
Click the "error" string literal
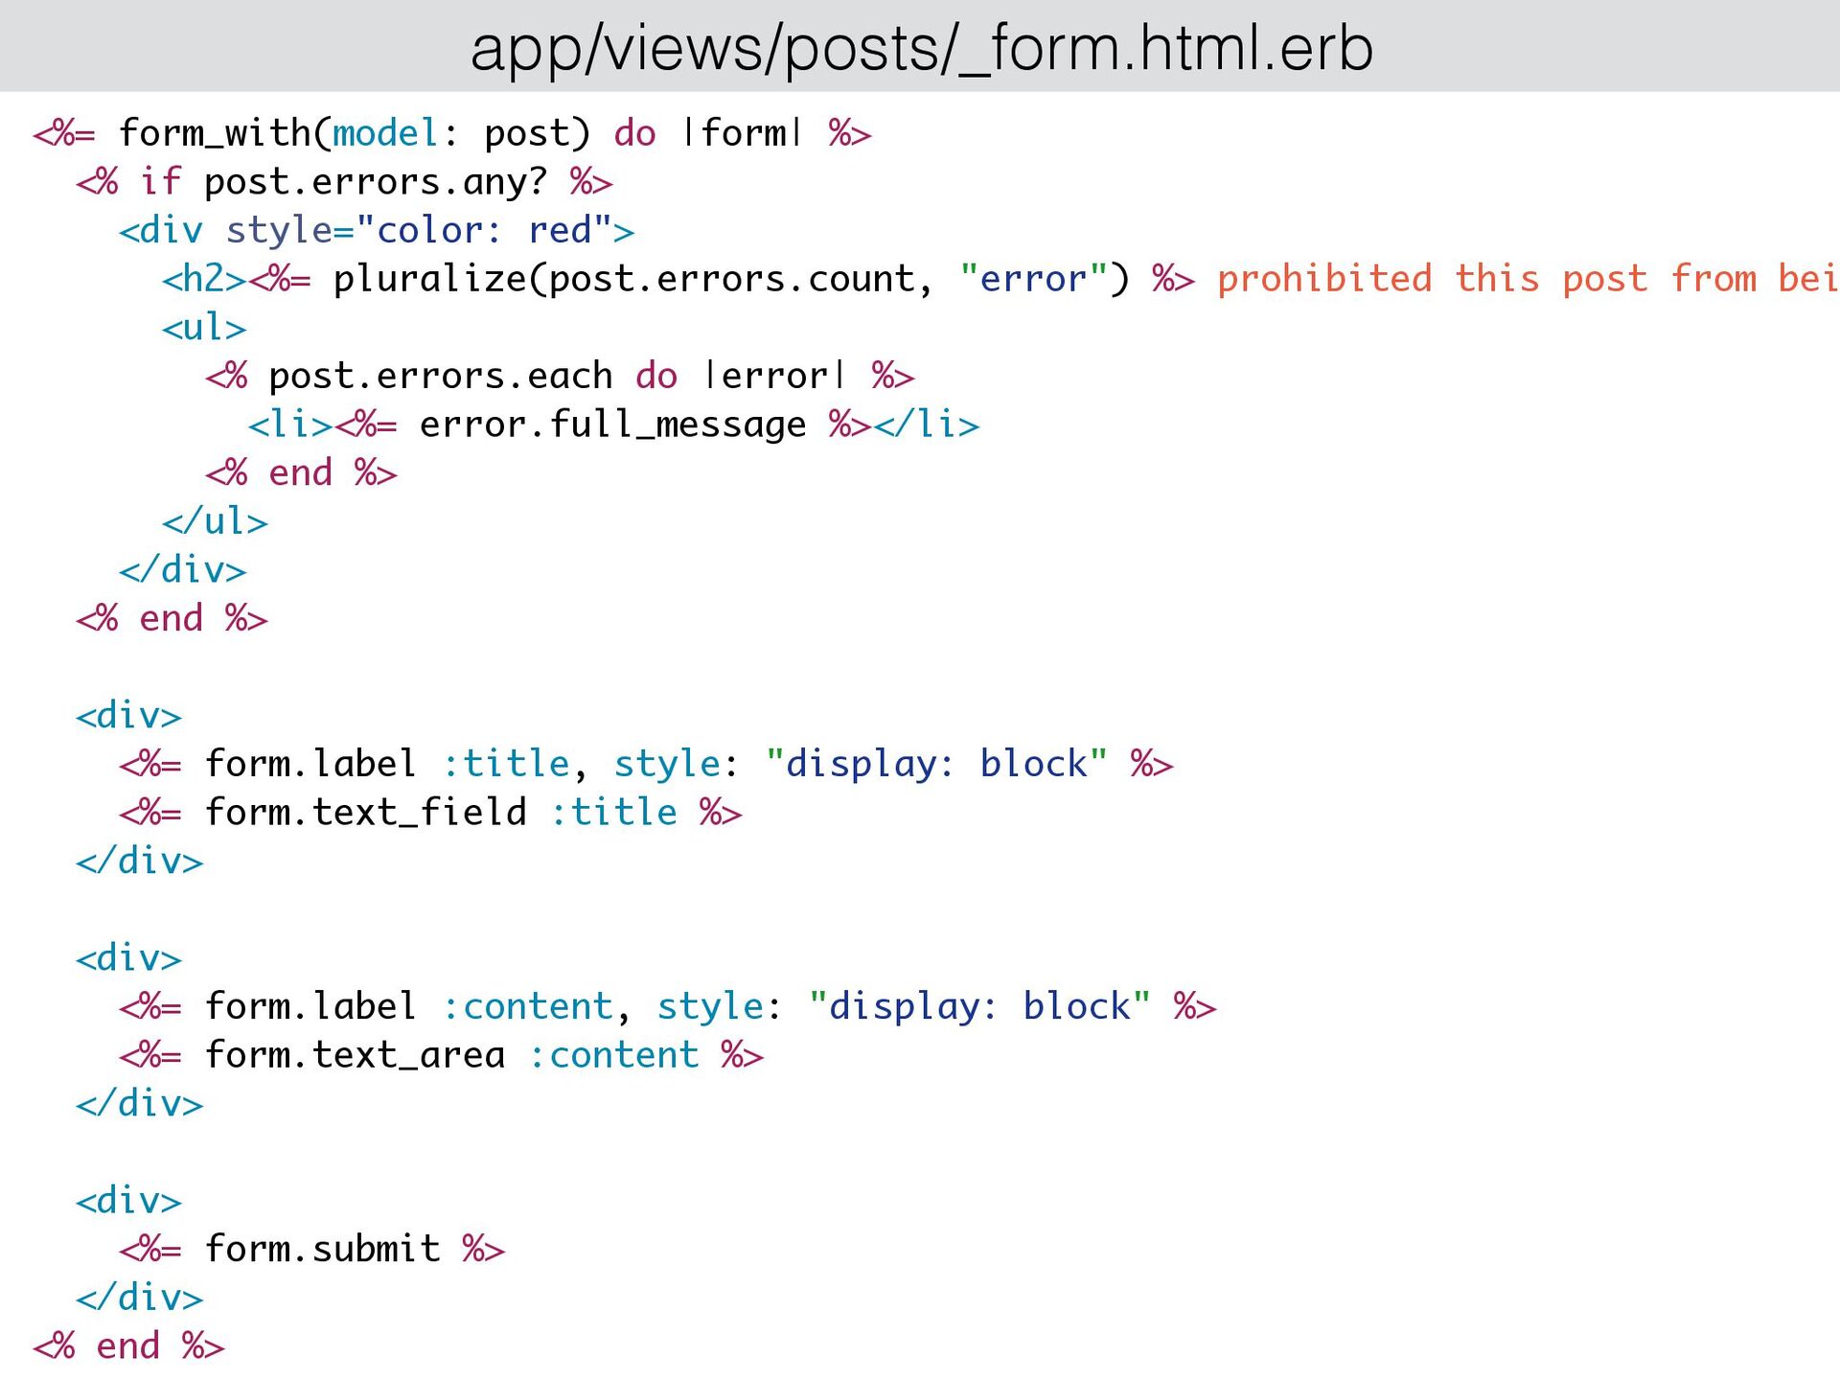[1033, 279]
